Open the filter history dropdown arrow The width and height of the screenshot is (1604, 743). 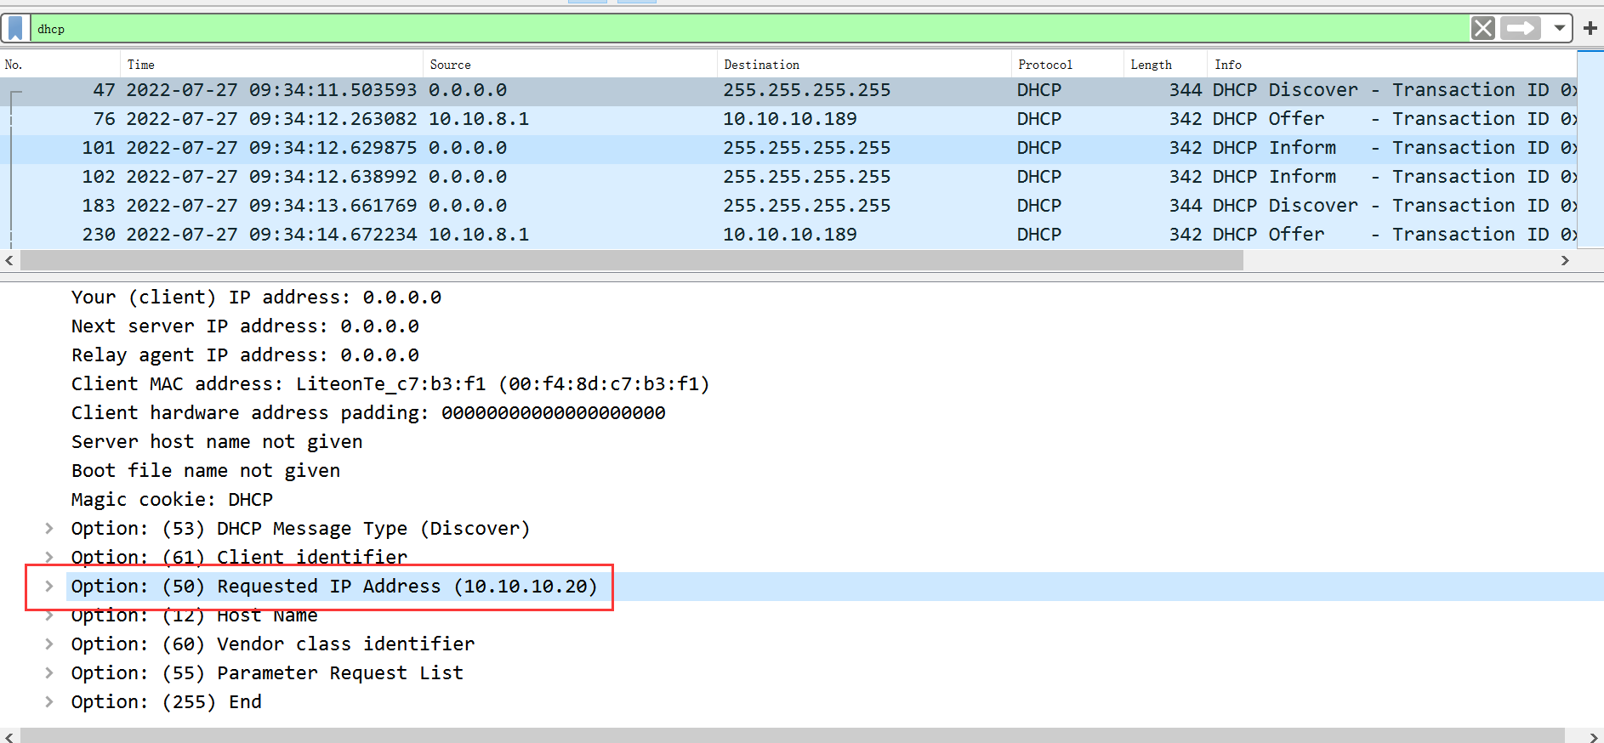pos(1560,28)
